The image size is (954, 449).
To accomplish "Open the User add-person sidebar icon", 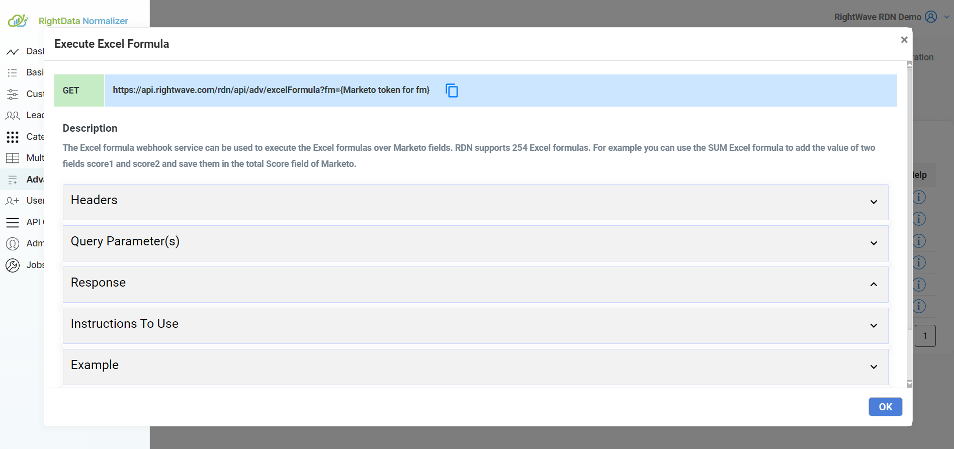I will [x=13, y=201].
